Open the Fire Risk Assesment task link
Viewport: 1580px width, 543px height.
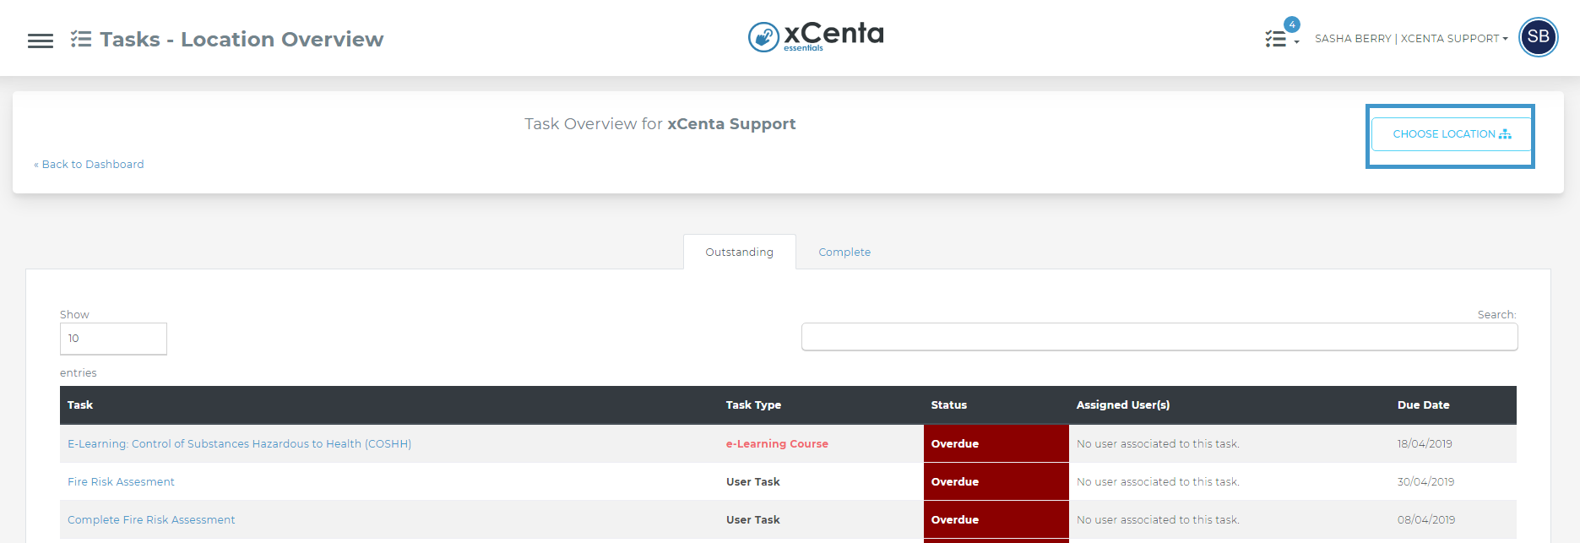[121, 482]
